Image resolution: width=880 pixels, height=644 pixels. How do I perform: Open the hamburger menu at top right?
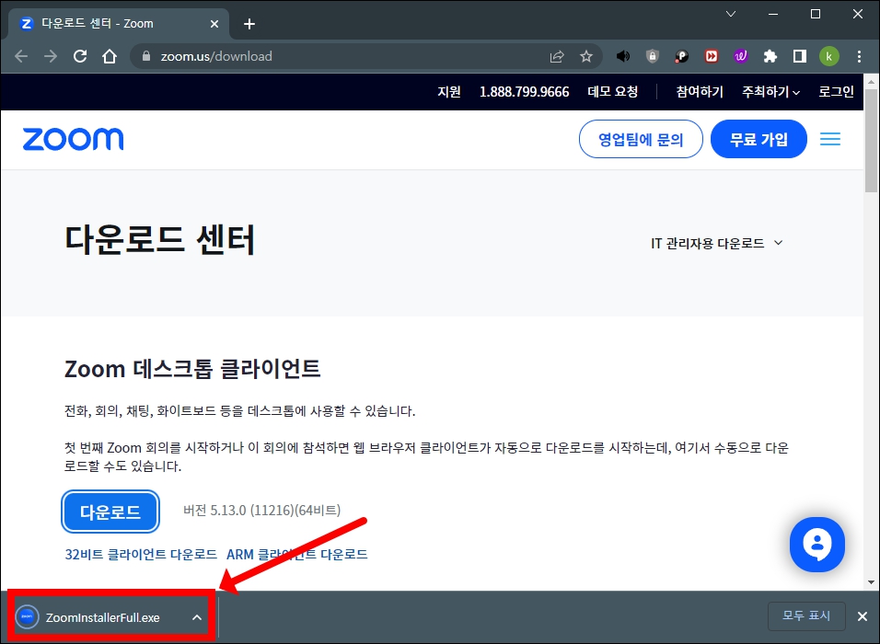830,138
